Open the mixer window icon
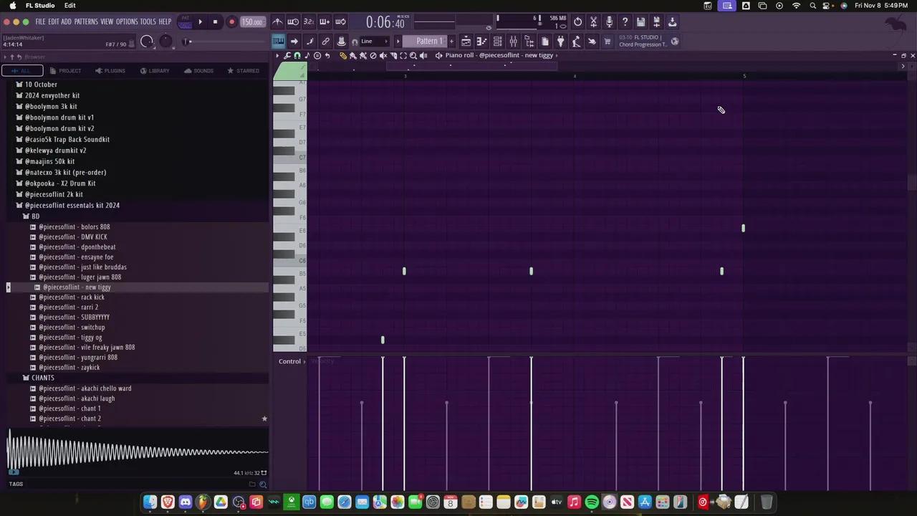The image size is (917, 516). click(513, 42)
